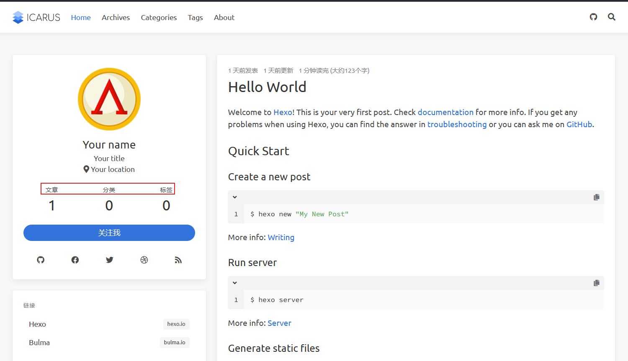Screen dimensions: 628x361
Task: Click the Icarus logo in navbar
Action: tap(36, 18)
